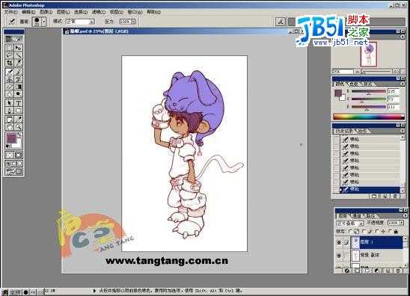Open the Navigator palette flyout menu

click(x=403, y=37)
